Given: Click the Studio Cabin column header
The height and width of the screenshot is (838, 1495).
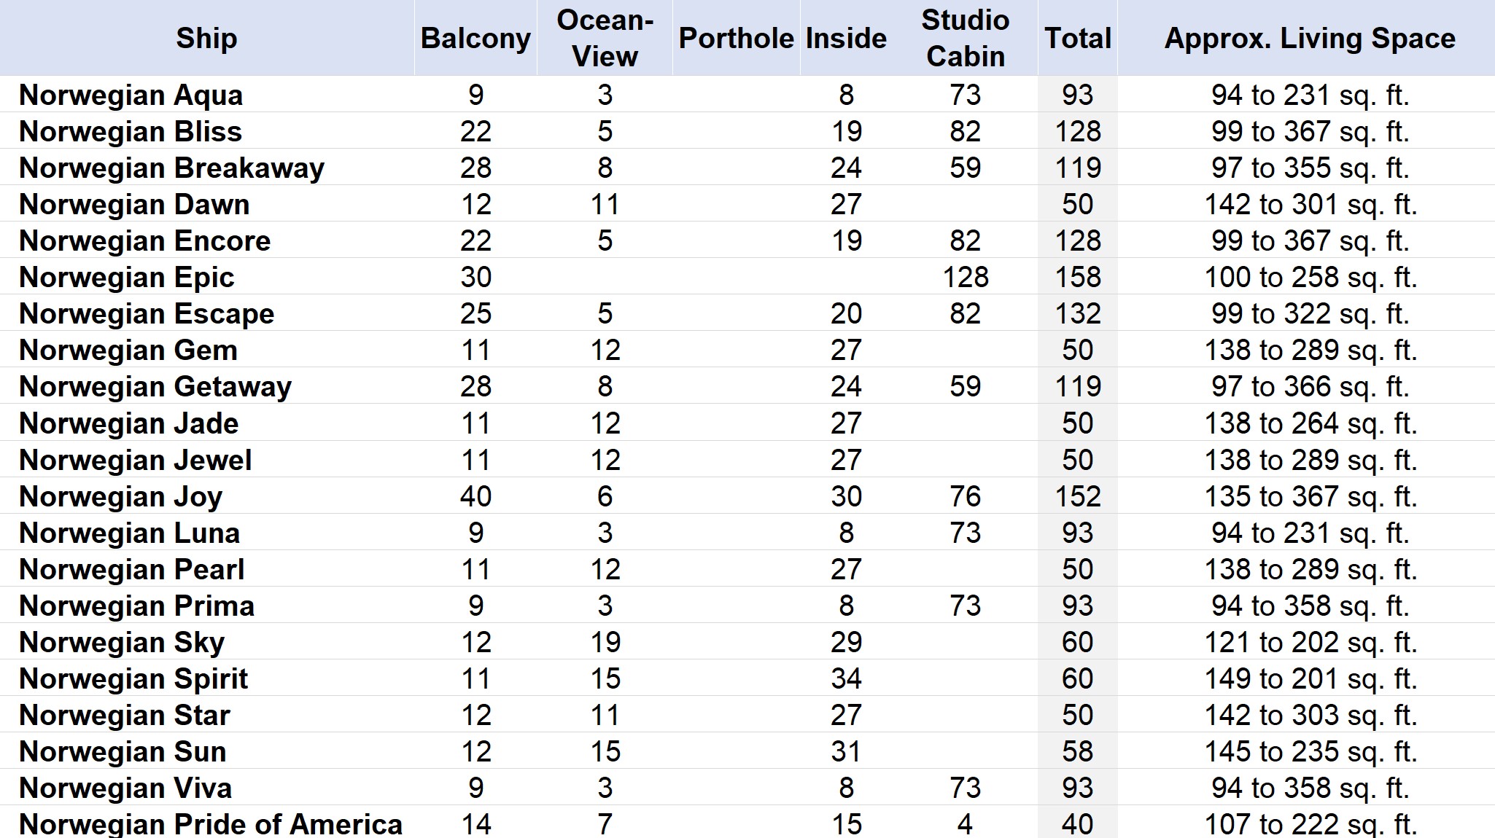Looking at the screenshot, I should coord(965,38).
